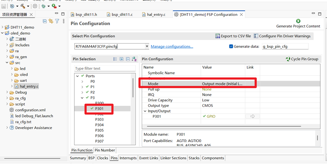Open the BSP configuration tab

[91, 158]
